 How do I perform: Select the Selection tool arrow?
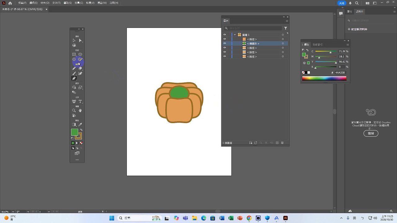pyautogui.click(x=74, y=40)
